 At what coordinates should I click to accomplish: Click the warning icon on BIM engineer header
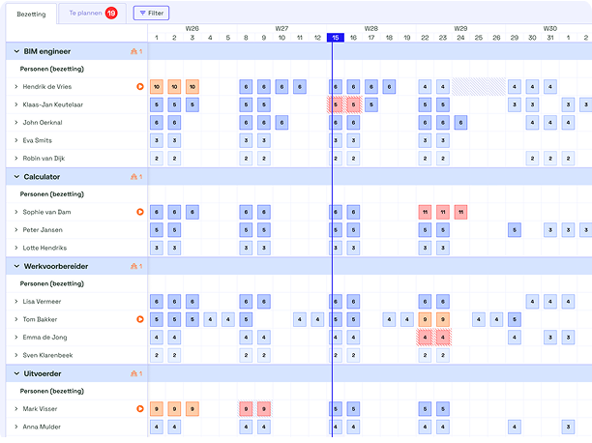pyautogui.click(x=133, y=51)
